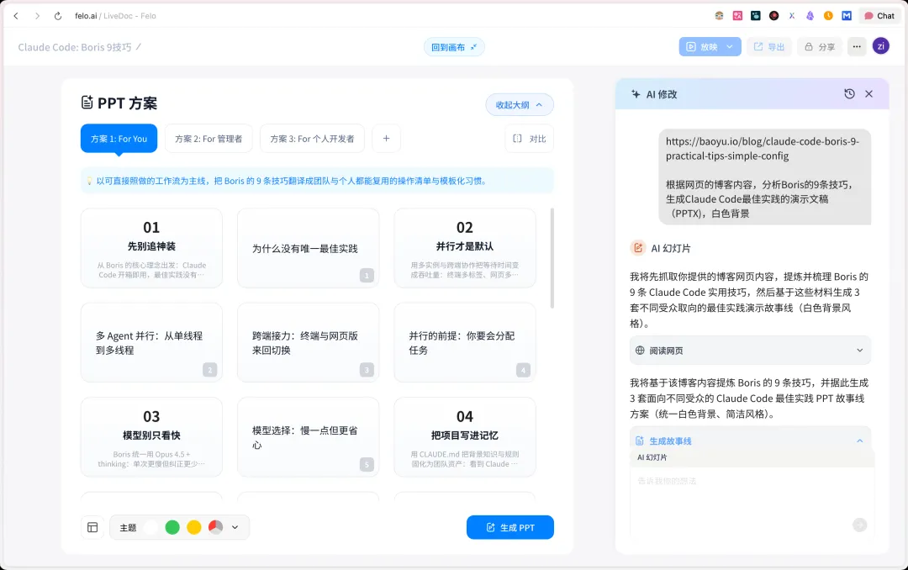
Task: Click 分享 share button
Action: coord(820,47)
